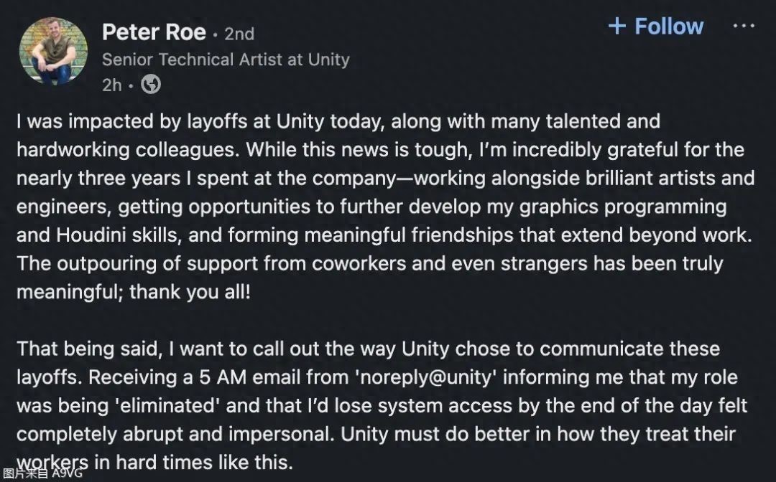
Task: Click the plus icon beside Follow
Action: click(x=616, y=27)
